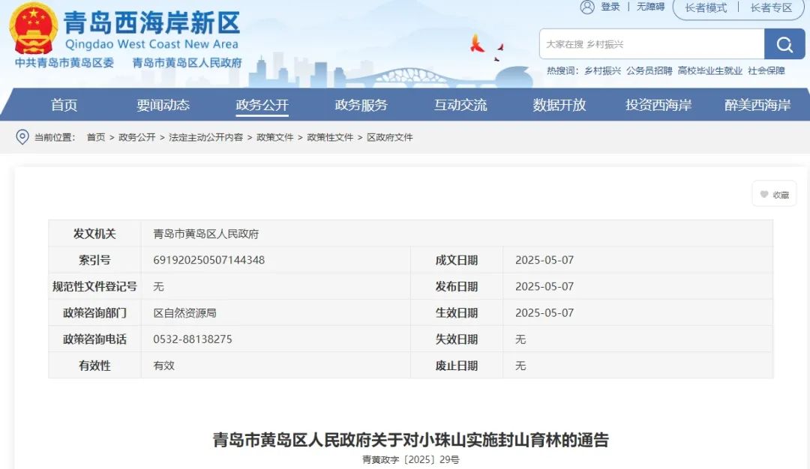This screenshot has height=469, width=810.
Task: Open 要闻动态 navigation tab
Action: click(x=163, y=105)
